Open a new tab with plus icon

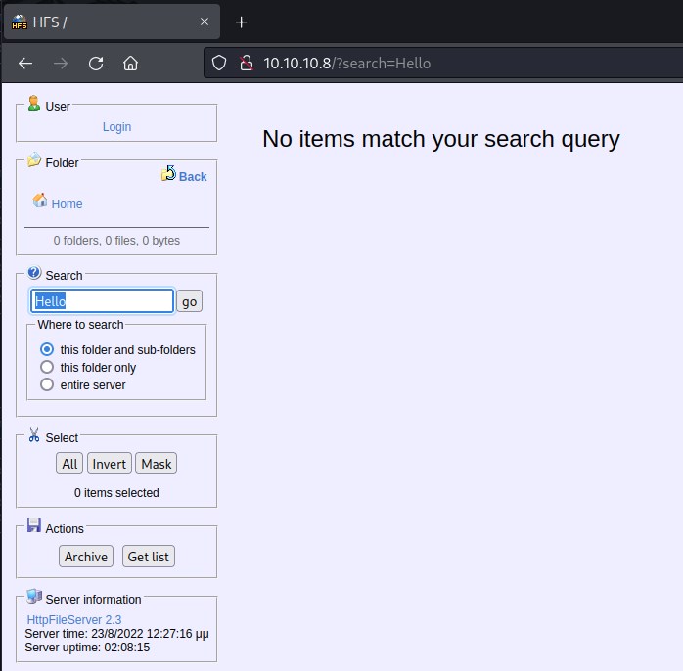[x=242, y=22]
